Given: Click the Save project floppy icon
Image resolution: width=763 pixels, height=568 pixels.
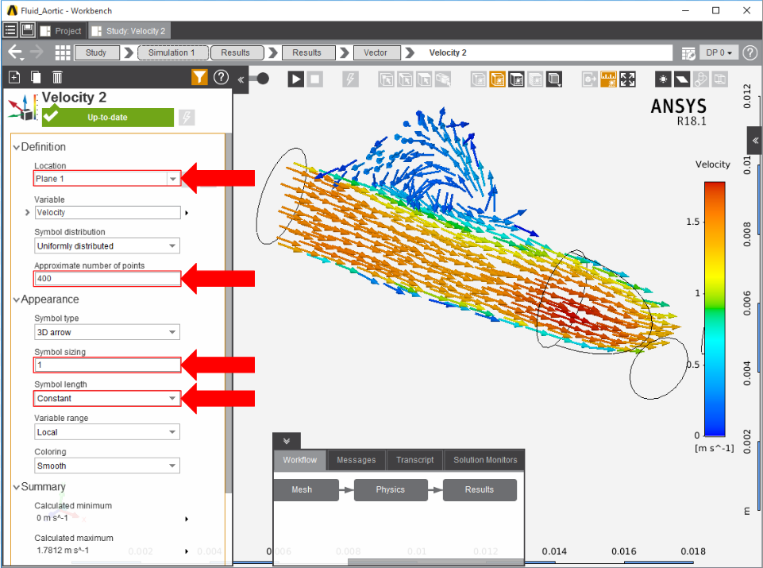Looking at the screenshot, I should (x=28, y=30).
